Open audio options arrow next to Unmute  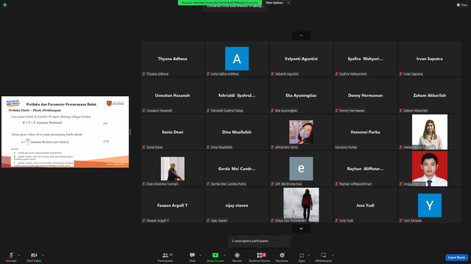(19, 255)
